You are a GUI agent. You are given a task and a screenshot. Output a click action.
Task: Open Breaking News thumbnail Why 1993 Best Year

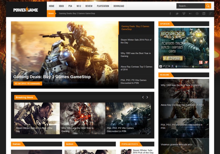click(x=83, y=118)
